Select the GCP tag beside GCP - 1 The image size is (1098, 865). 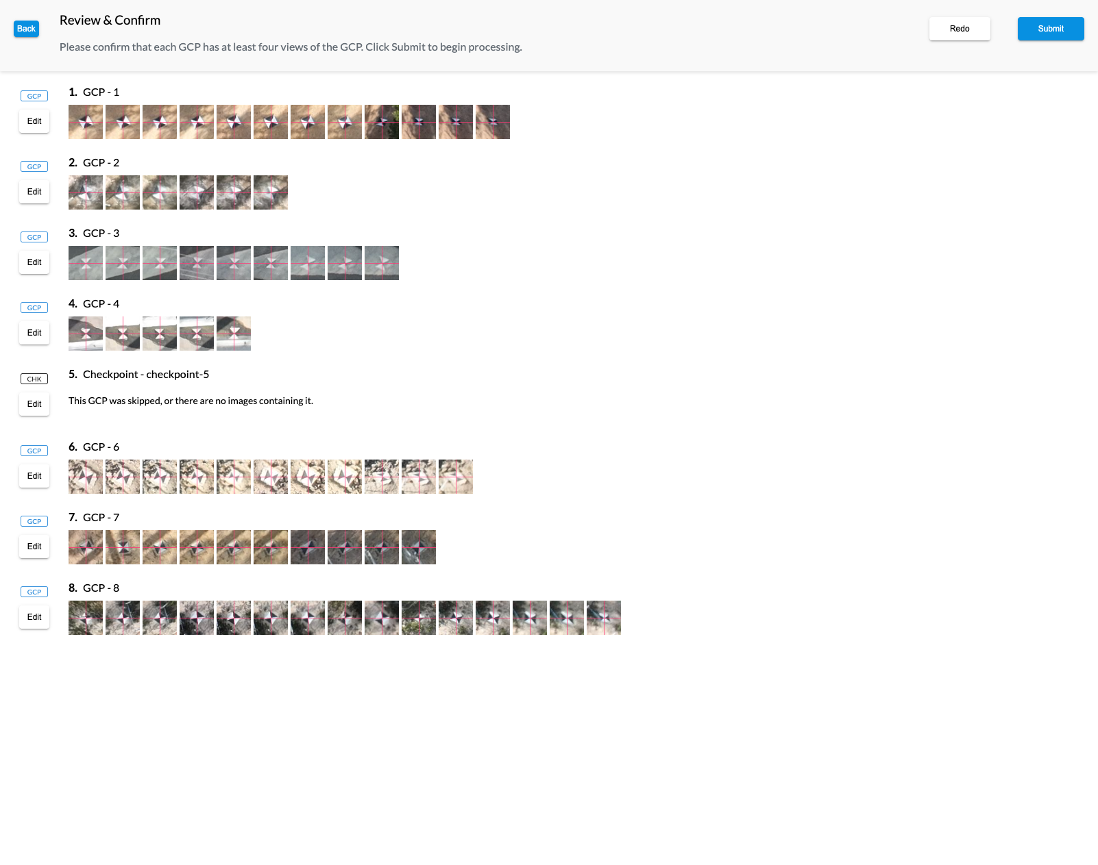tap(34, 96)
